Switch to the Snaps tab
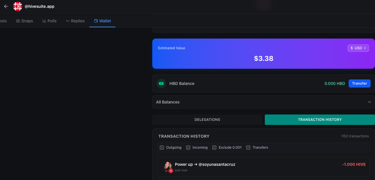This screenshot has height=180, width=375. click(x=24, y=21)
